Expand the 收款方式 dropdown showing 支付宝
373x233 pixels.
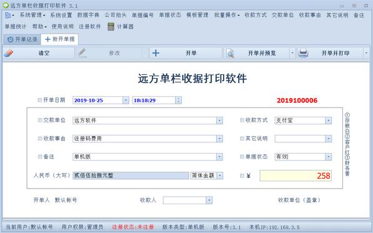pos(328,121)
